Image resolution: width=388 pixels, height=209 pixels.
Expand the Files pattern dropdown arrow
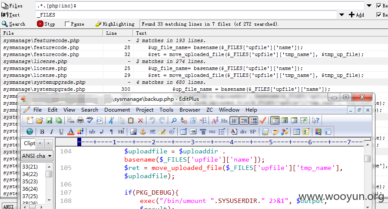point(369,6)
